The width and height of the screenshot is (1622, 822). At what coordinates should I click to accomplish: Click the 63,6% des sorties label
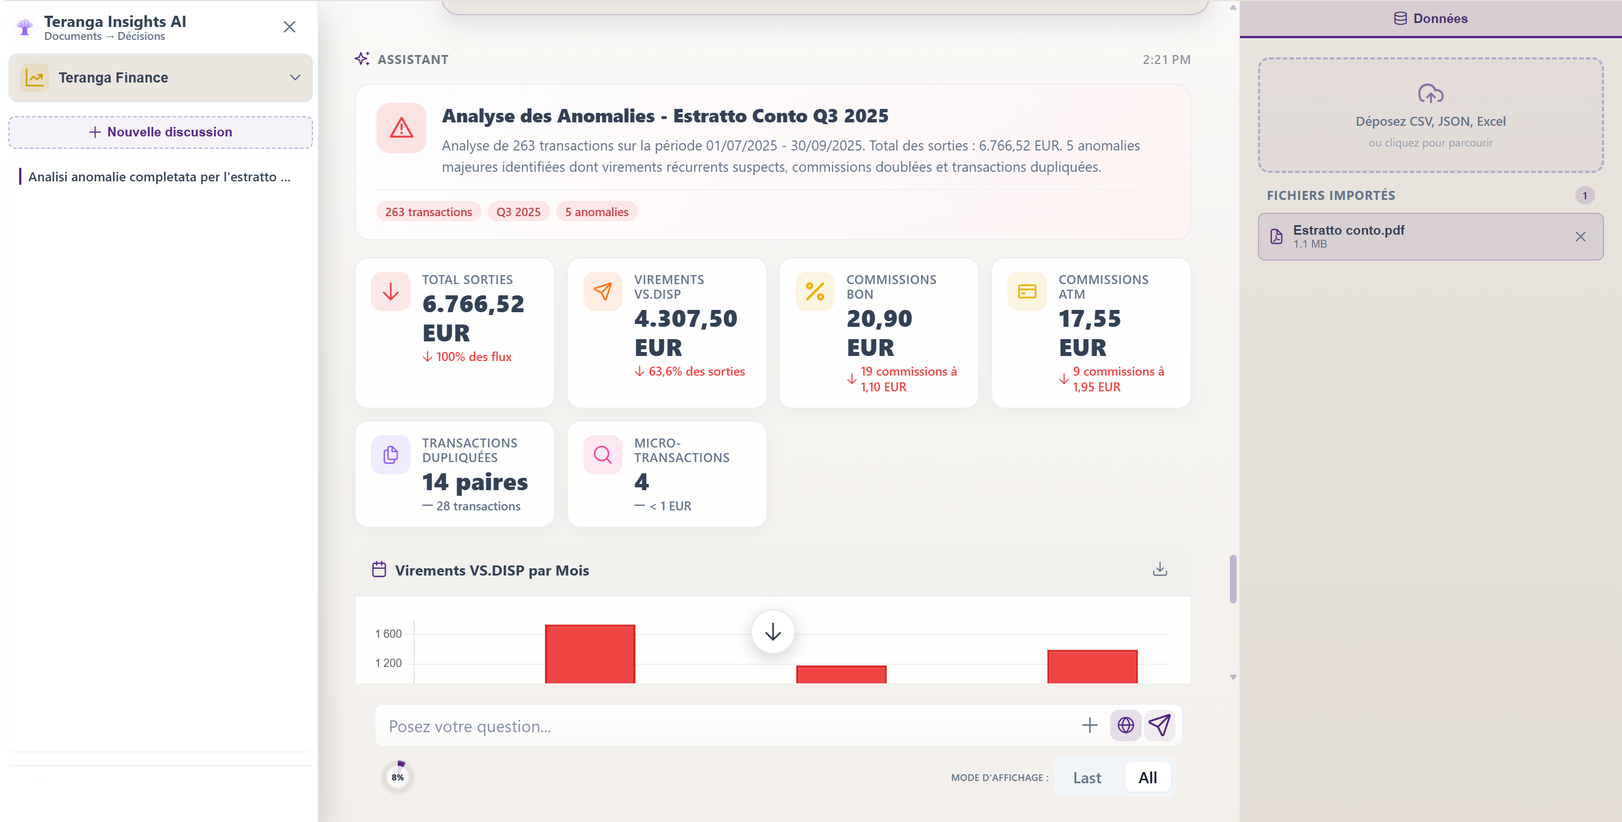click(x=697, y=371)
